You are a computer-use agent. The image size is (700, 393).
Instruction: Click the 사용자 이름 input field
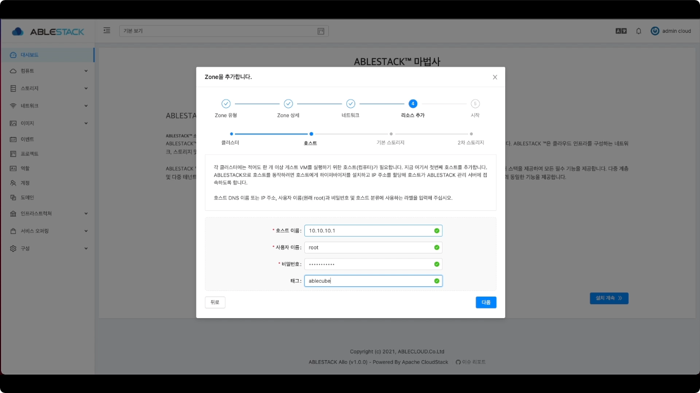[373, 247]
